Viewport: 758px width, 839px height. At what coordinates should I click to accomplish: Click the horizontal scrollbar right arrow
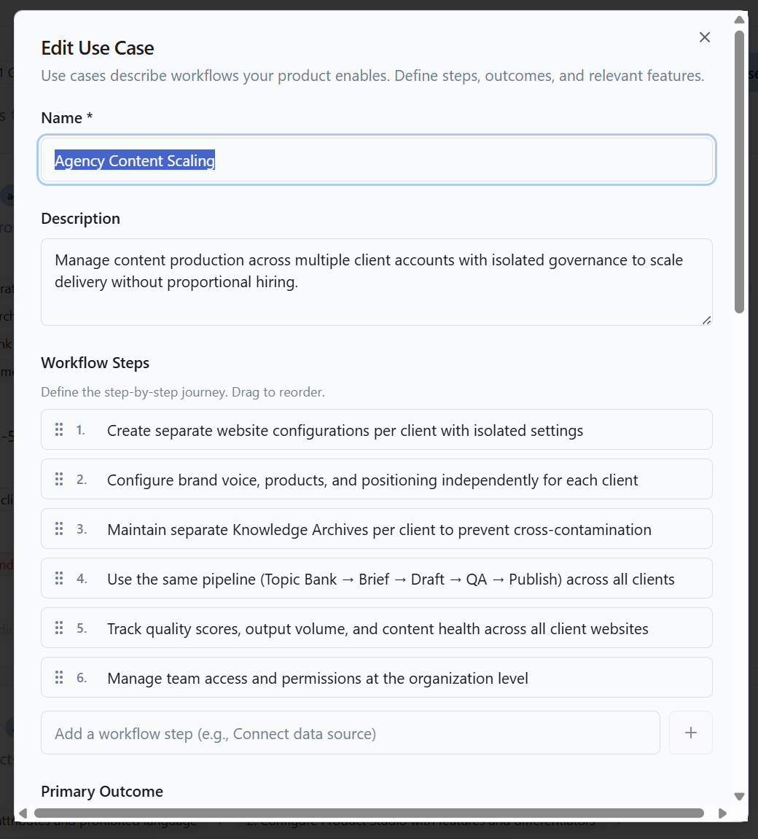pyautogui.click(x=723, y=813)
